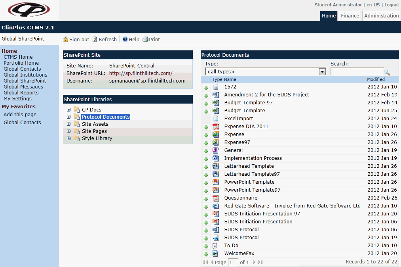
Task: Click the Refresh toolbar button
Action: (x=105, y=40)
